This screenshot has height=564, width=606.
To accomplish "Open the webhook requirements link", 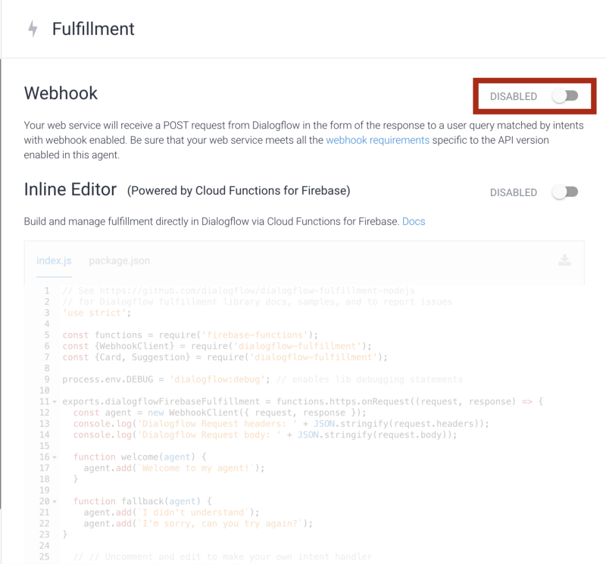I will tap(377, 140).
